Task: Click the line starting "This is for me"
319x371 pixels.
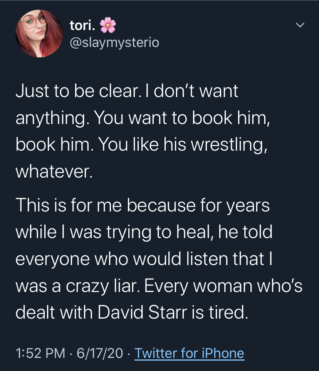Action: tap(143, 206)
